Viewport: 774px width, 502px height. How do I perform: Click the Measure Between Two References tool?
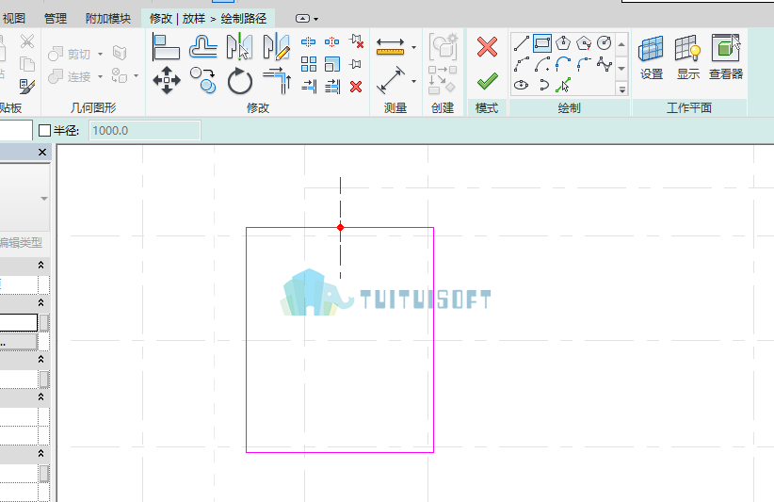[x=390, y=47]
